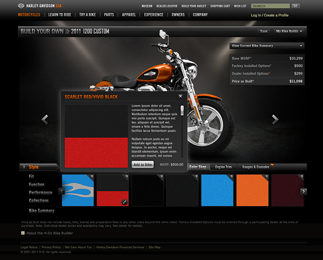Open the Parts menu
The width and height of the screenshot is (323, 260).
click(x=109, y=15)
